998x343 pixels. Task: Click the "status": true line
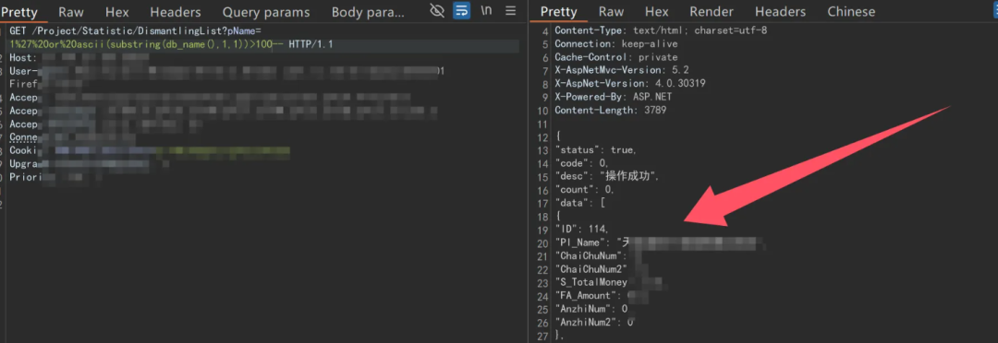596,150
